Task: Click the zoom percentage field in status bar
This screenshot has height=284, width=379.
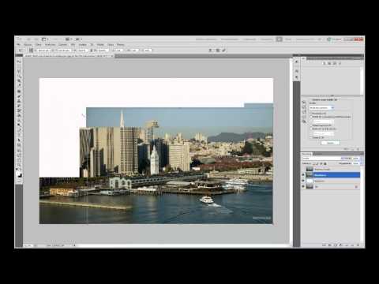Action: (x=28, y=245)
